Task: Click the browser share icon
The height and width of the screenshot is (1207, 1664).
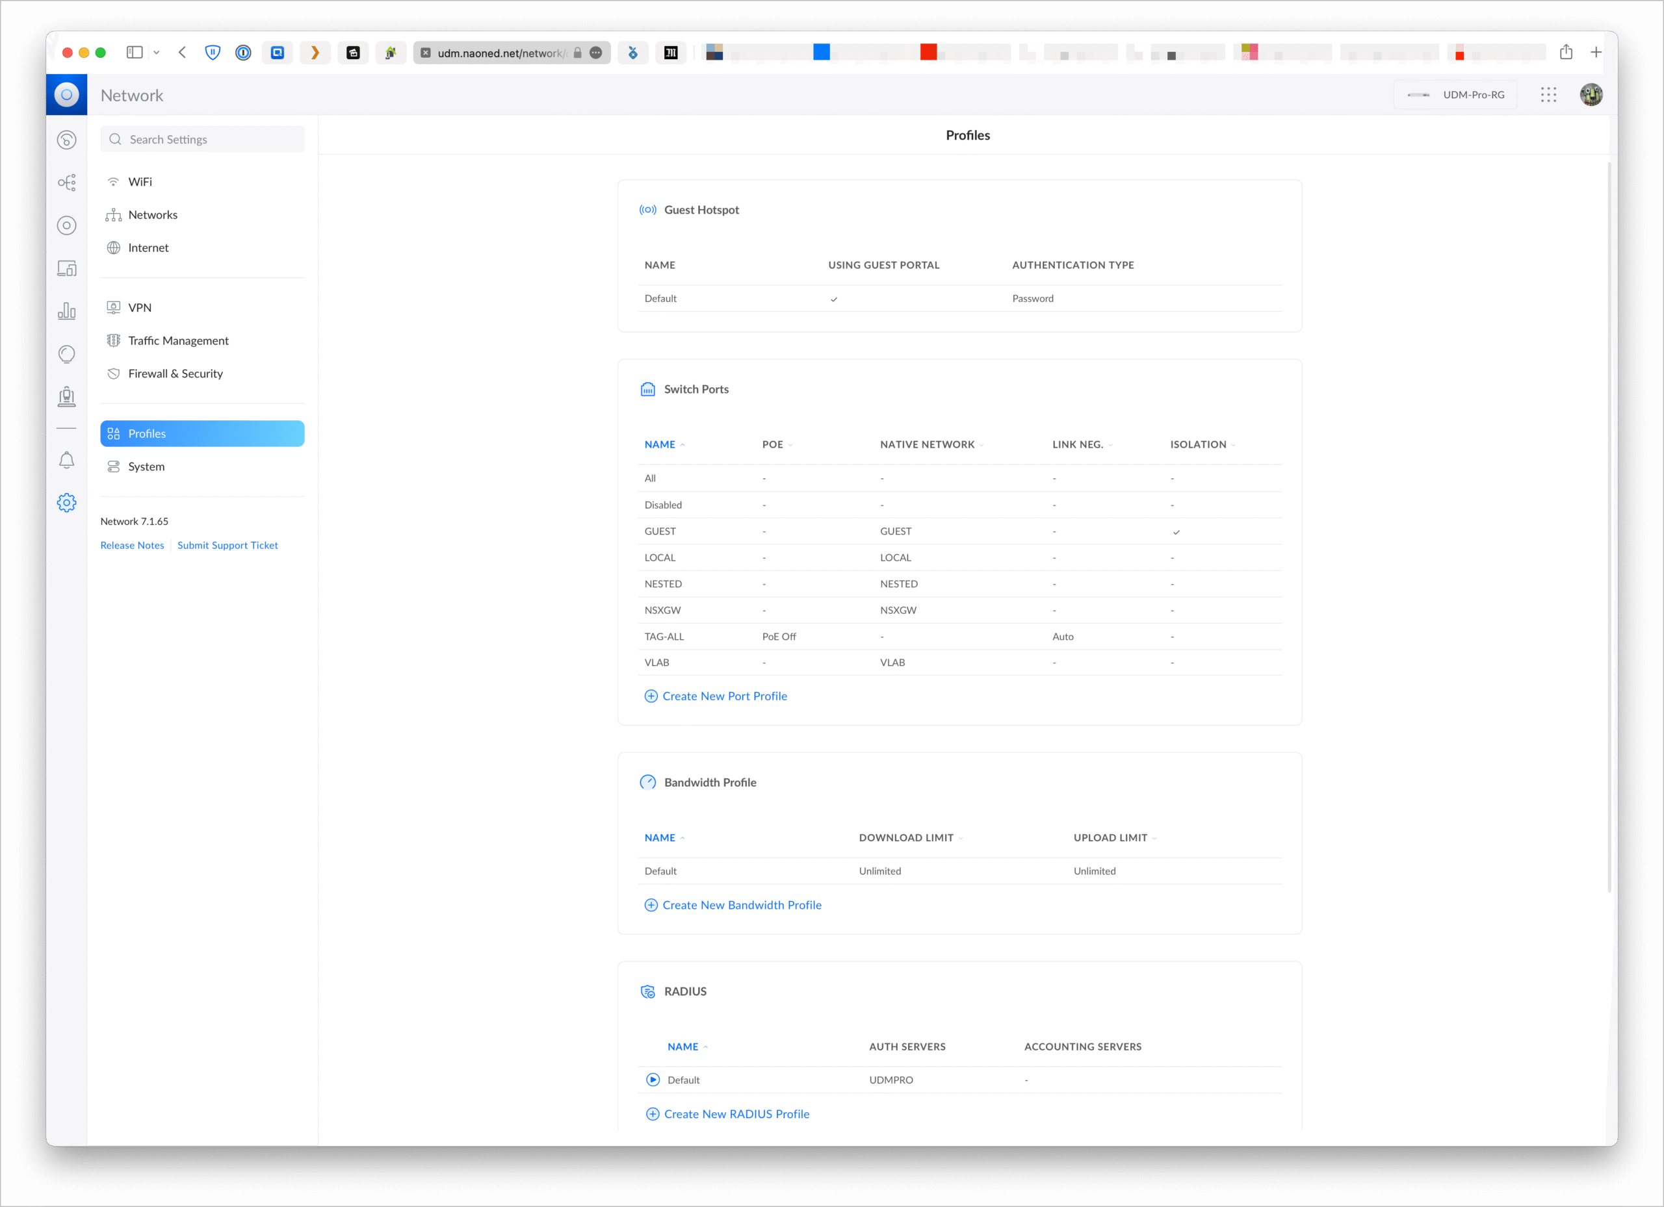Action: [1566, 52]
